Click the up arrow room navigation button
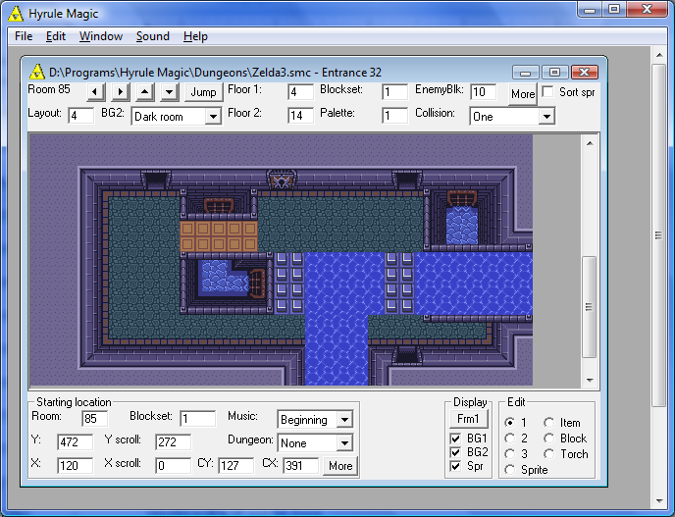The width and height of the screenshot is (675, 517). click(x=144, y=92)
